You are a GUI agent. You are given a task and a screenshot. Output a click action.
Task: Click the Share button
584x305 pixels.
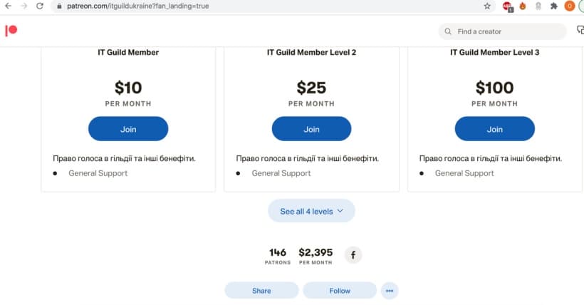pos(261,291)
